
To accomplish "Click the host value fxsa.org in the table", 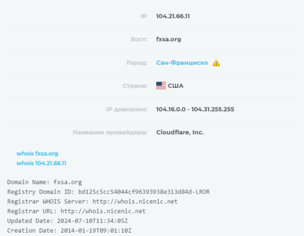I will tap(168, 39).
